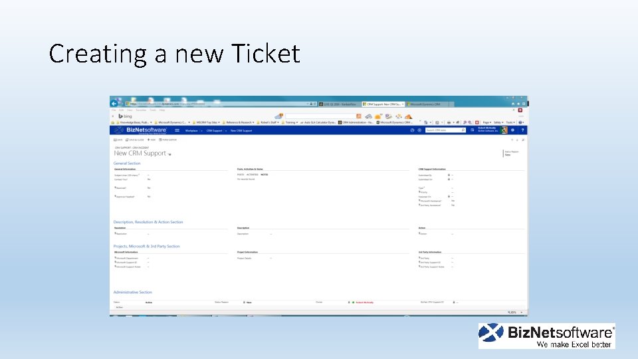The width and height of the screenshot is (638, 359).
Task: Switch to CRM Support browser tab
Action: [382, 104]
